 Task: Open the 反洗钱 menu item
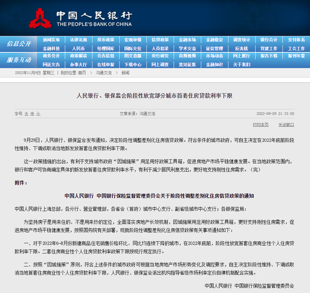coord(242,48)
